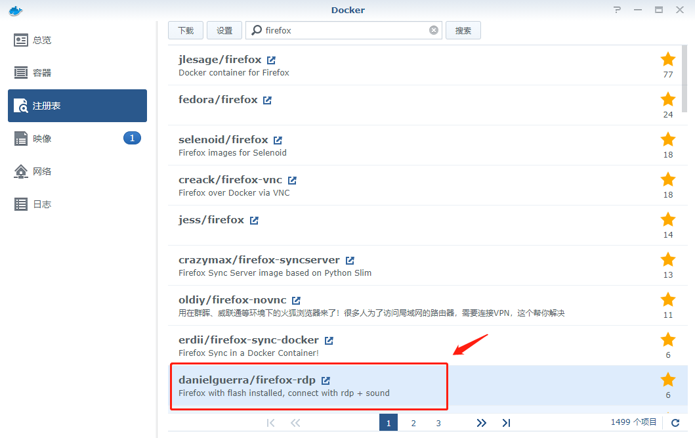
Task: Open the Docker help question mark
Action: [617, 10]
